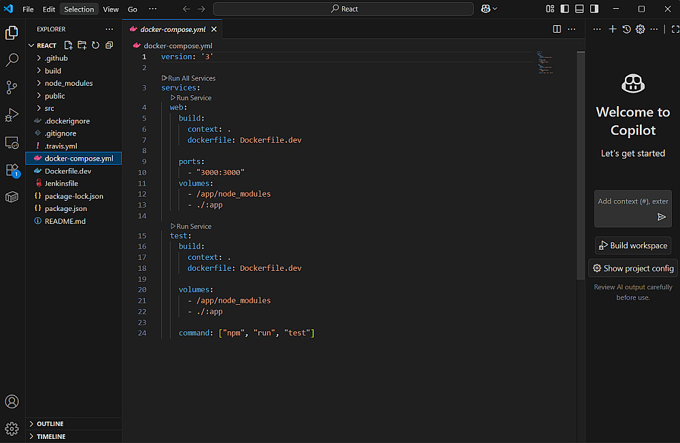Click the Build workspace button
680x443 pixels.
[x=632, y=246]
